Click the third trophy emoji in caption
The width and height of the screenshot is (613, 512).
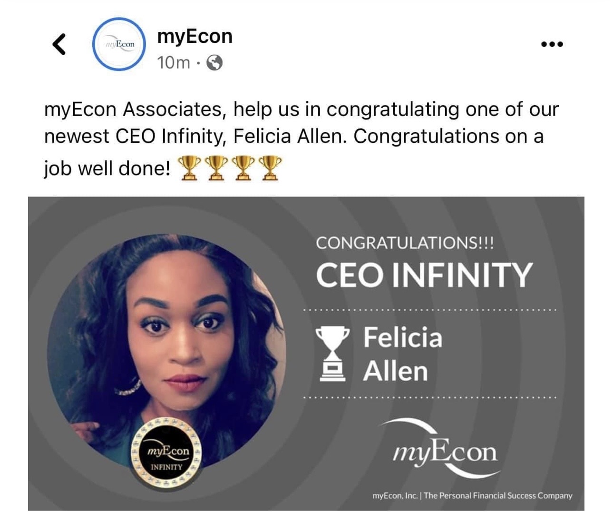pos(243,168)
